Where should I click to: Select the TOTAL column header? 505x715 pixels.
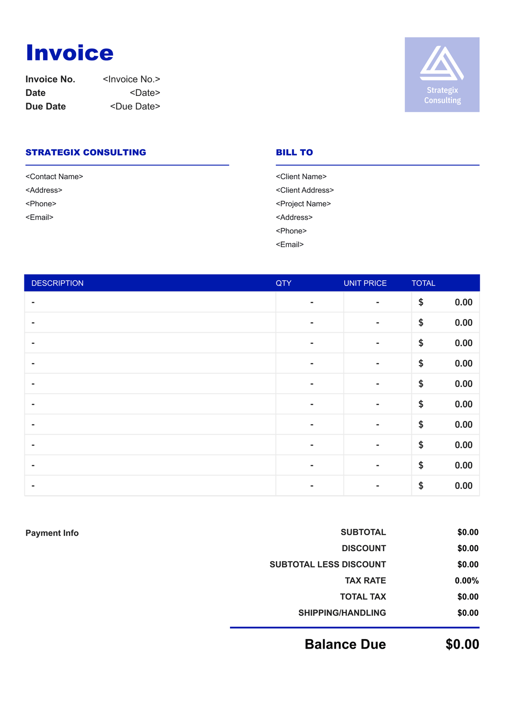pyautogui.click(x=424, y=284)
